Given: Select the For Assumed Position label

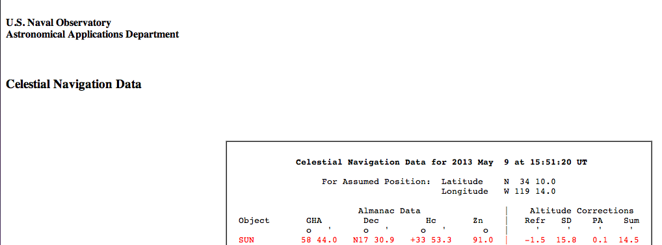Looking at the screenshot, I should [x=376, y=182].
